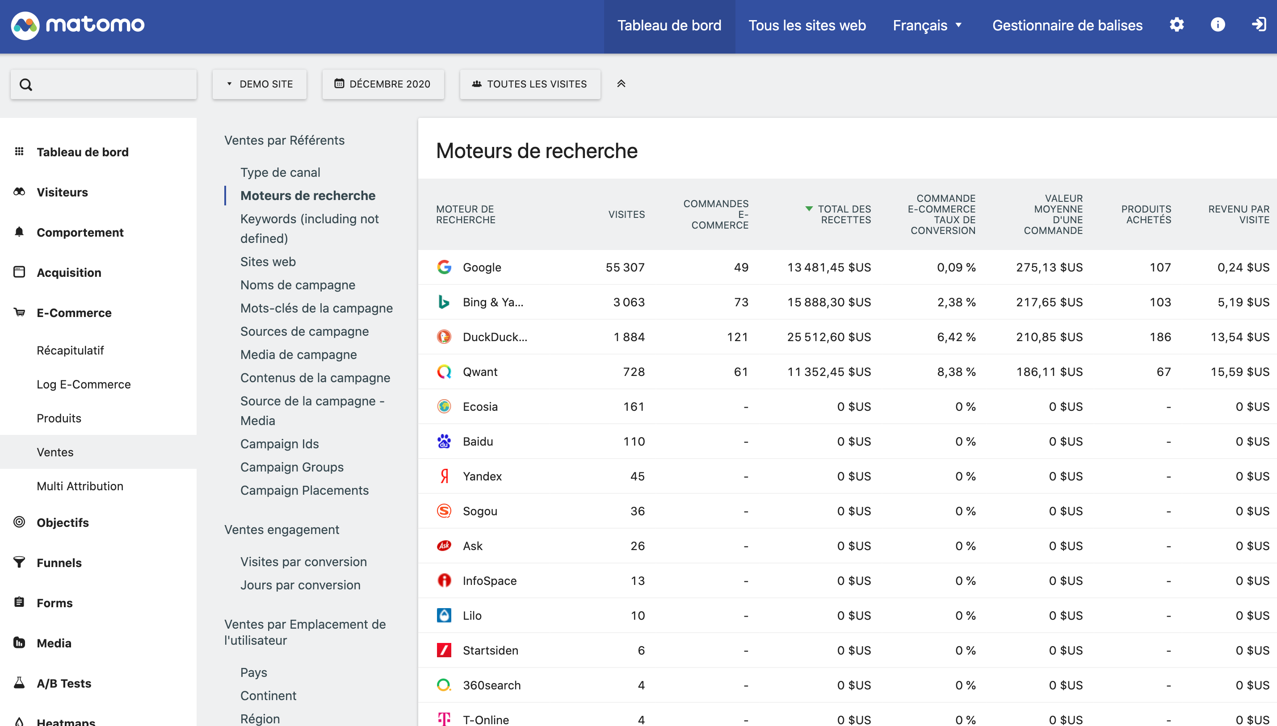Screen dimensions: 1277x726
Task: Open Produits submenu item
Action: (x=59, y=418)
